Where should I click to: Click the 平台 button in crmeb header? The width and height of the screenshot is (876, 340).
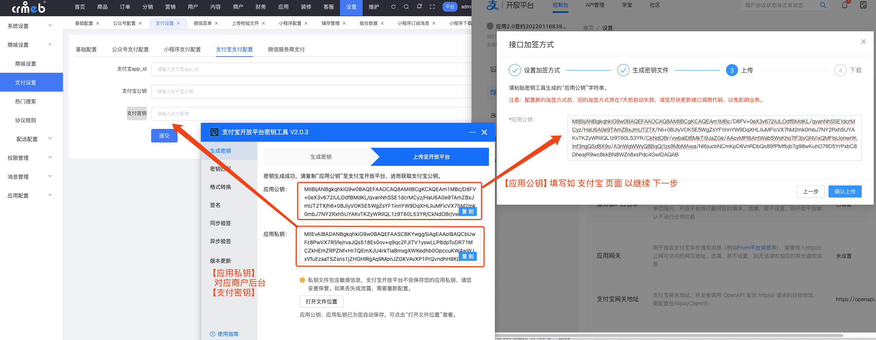pos(450,7)
